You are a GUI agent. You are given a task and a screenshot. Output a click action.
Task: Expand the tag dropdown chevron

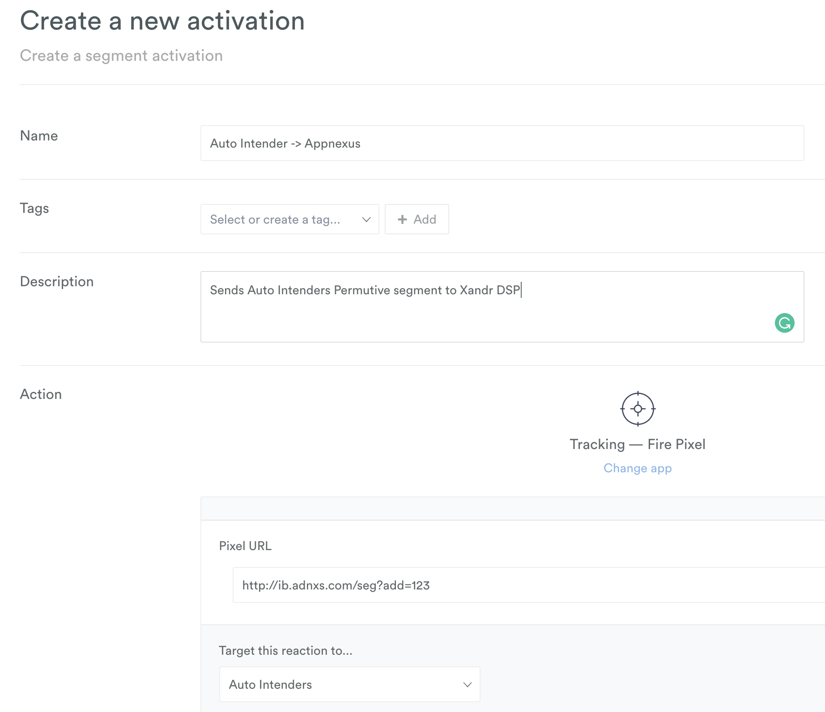tap(366, 219)
